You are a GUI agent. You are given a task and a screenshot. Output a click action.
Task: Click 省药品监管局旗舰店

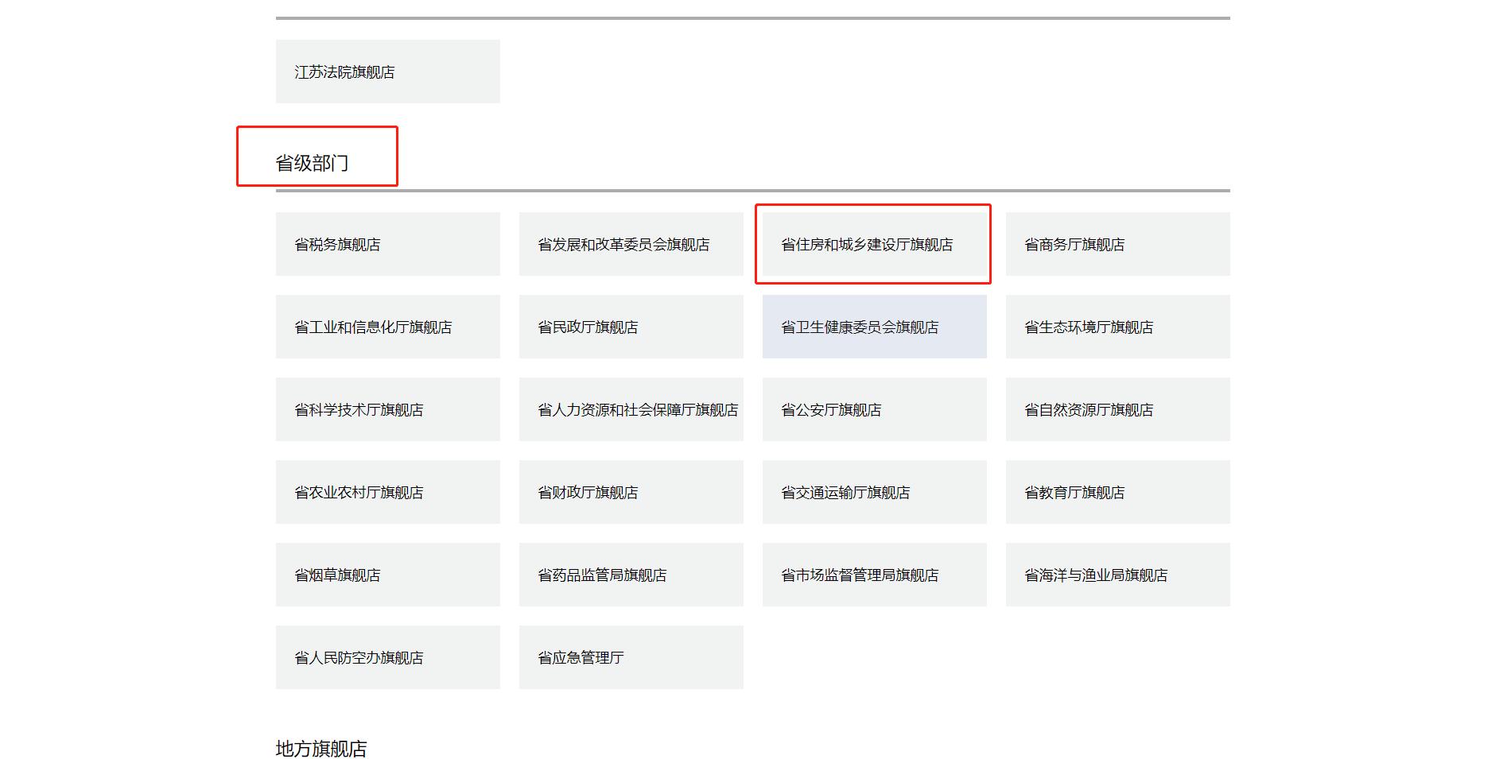pos(631,575)
